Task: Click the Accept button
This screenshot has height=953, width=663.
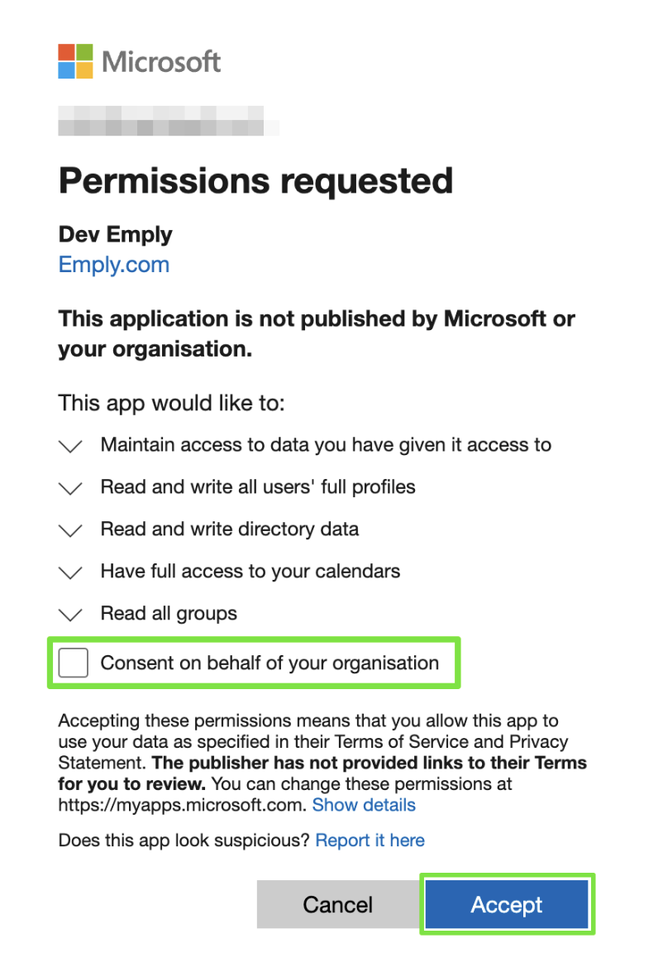Action: [x=507, y=904]
